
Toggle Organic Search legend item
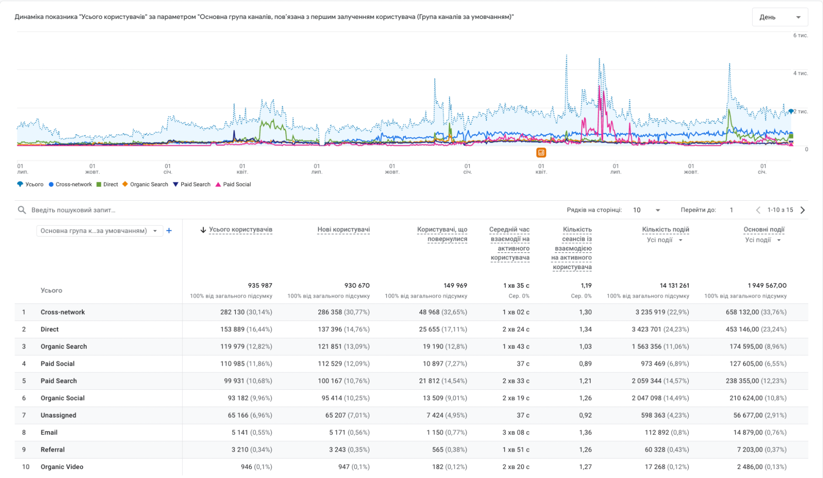tap(145, 185)
